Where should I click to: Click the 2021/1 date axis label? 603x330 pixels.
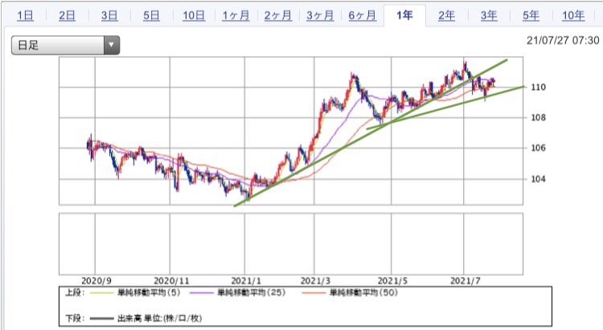pyautogui.click(x=246, y=281)
